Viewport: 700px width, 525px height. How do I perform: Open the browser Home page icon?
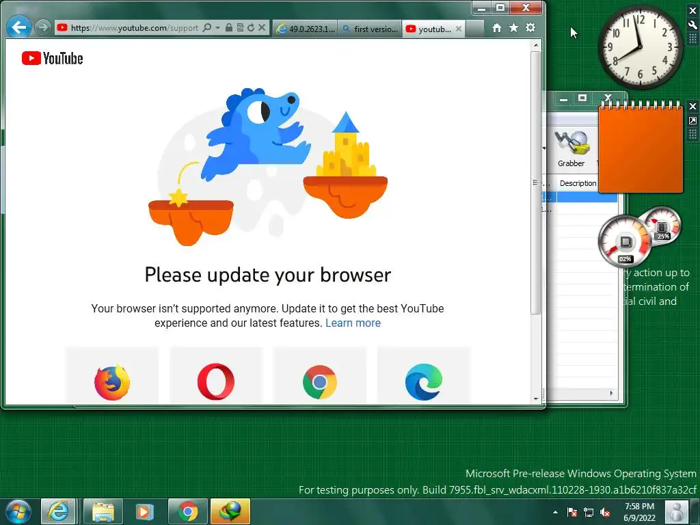click(496, 28)
